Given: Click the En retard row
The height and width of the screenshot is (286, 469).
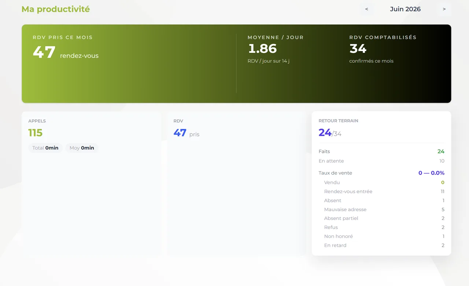Looking at the screenshot, I should (384, 245).
